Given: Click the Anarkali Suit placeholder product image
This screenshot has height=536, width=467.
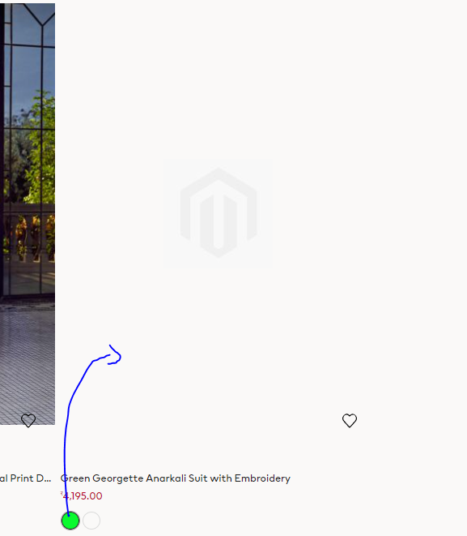Looking at the screenshot, I should (219, 214).
